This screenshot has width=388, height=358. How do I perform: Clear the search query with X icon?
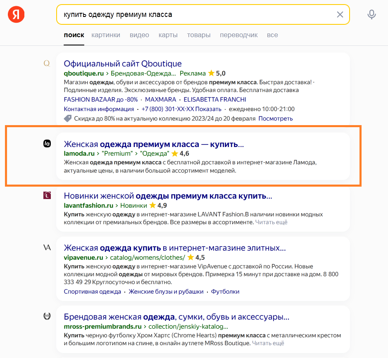point(340,14)
